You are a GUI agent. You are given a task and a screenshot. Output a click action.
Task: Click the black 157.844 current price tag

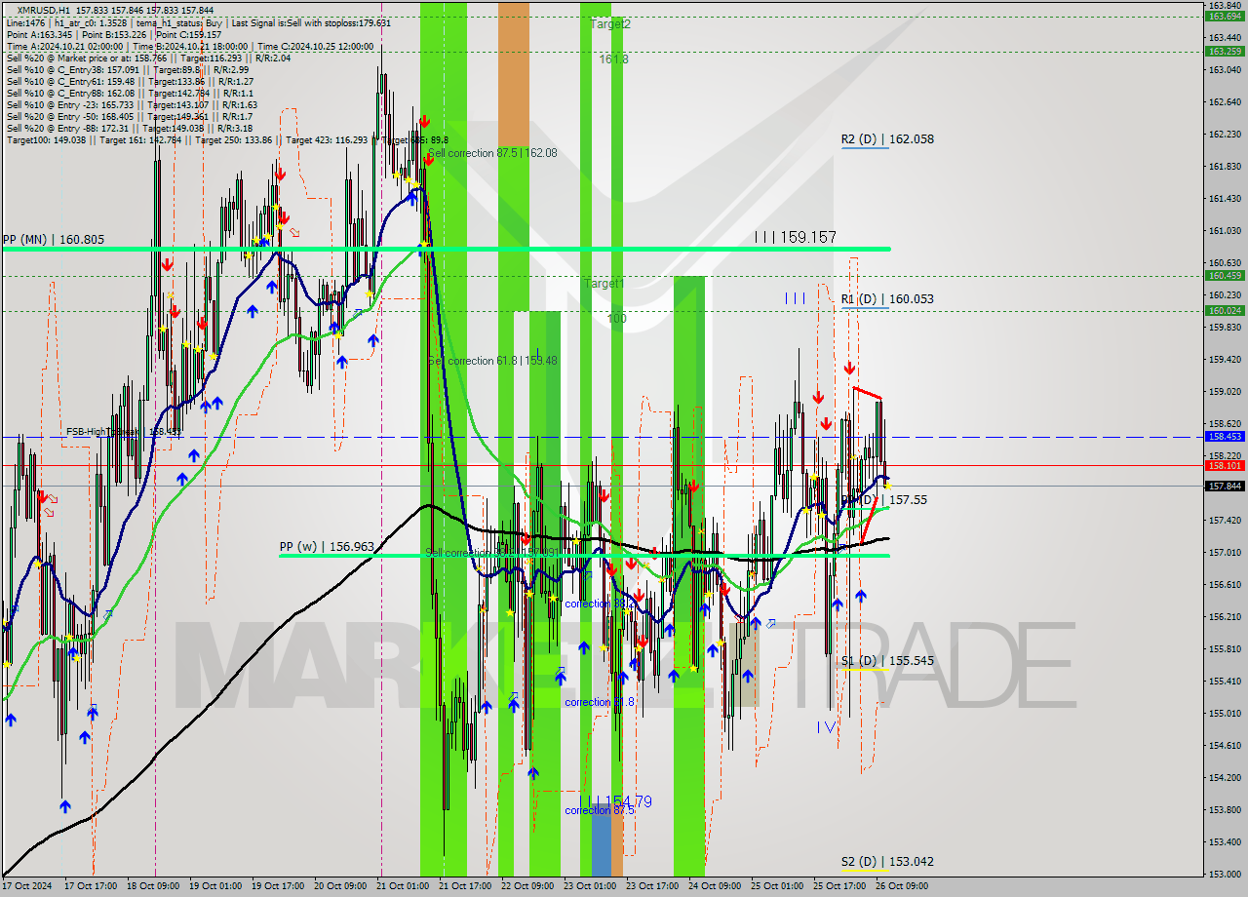[1225, 486]
